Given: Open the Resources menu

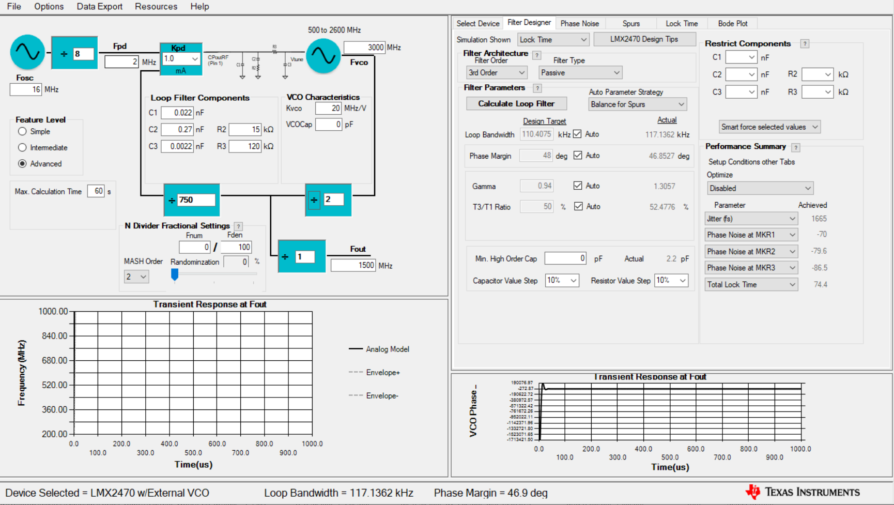Looking at the screenshot, I should tap(156, 6).
